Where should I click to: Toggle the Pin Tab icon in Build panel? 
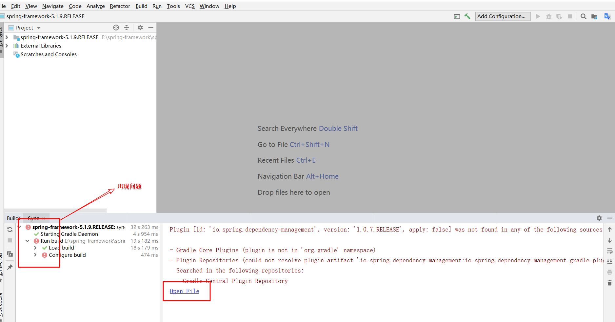[10, 267]
